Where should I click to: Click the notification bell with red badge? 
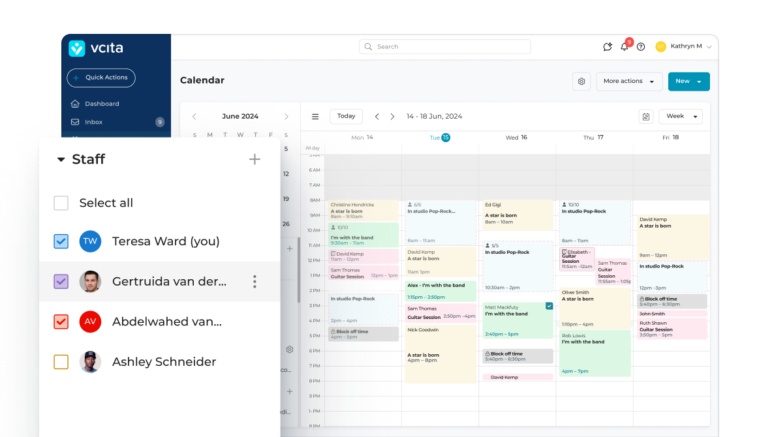point(624,46)
